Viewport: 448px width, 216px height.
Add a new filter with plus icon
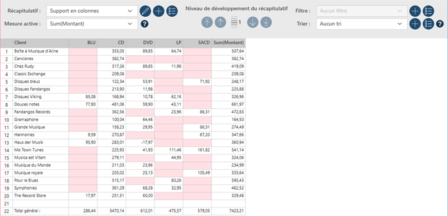tap(415, 11)
